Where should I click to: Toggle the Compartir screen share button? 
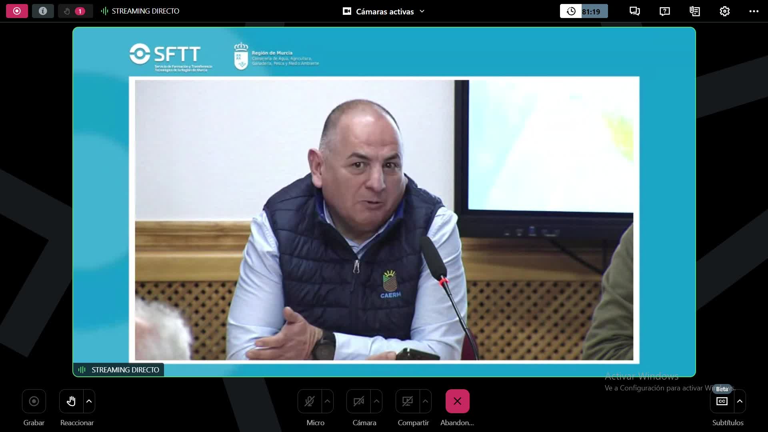click(408, 401)
